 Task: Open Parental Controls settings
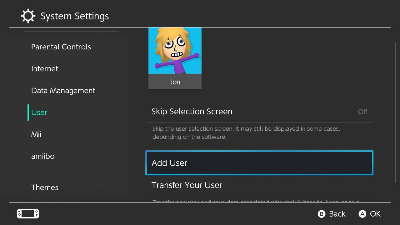[x=61, y=47]
